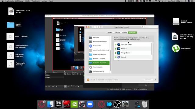Launch Epic Games from the Dock
Screen dimensions: 195x109
point(58,104)
